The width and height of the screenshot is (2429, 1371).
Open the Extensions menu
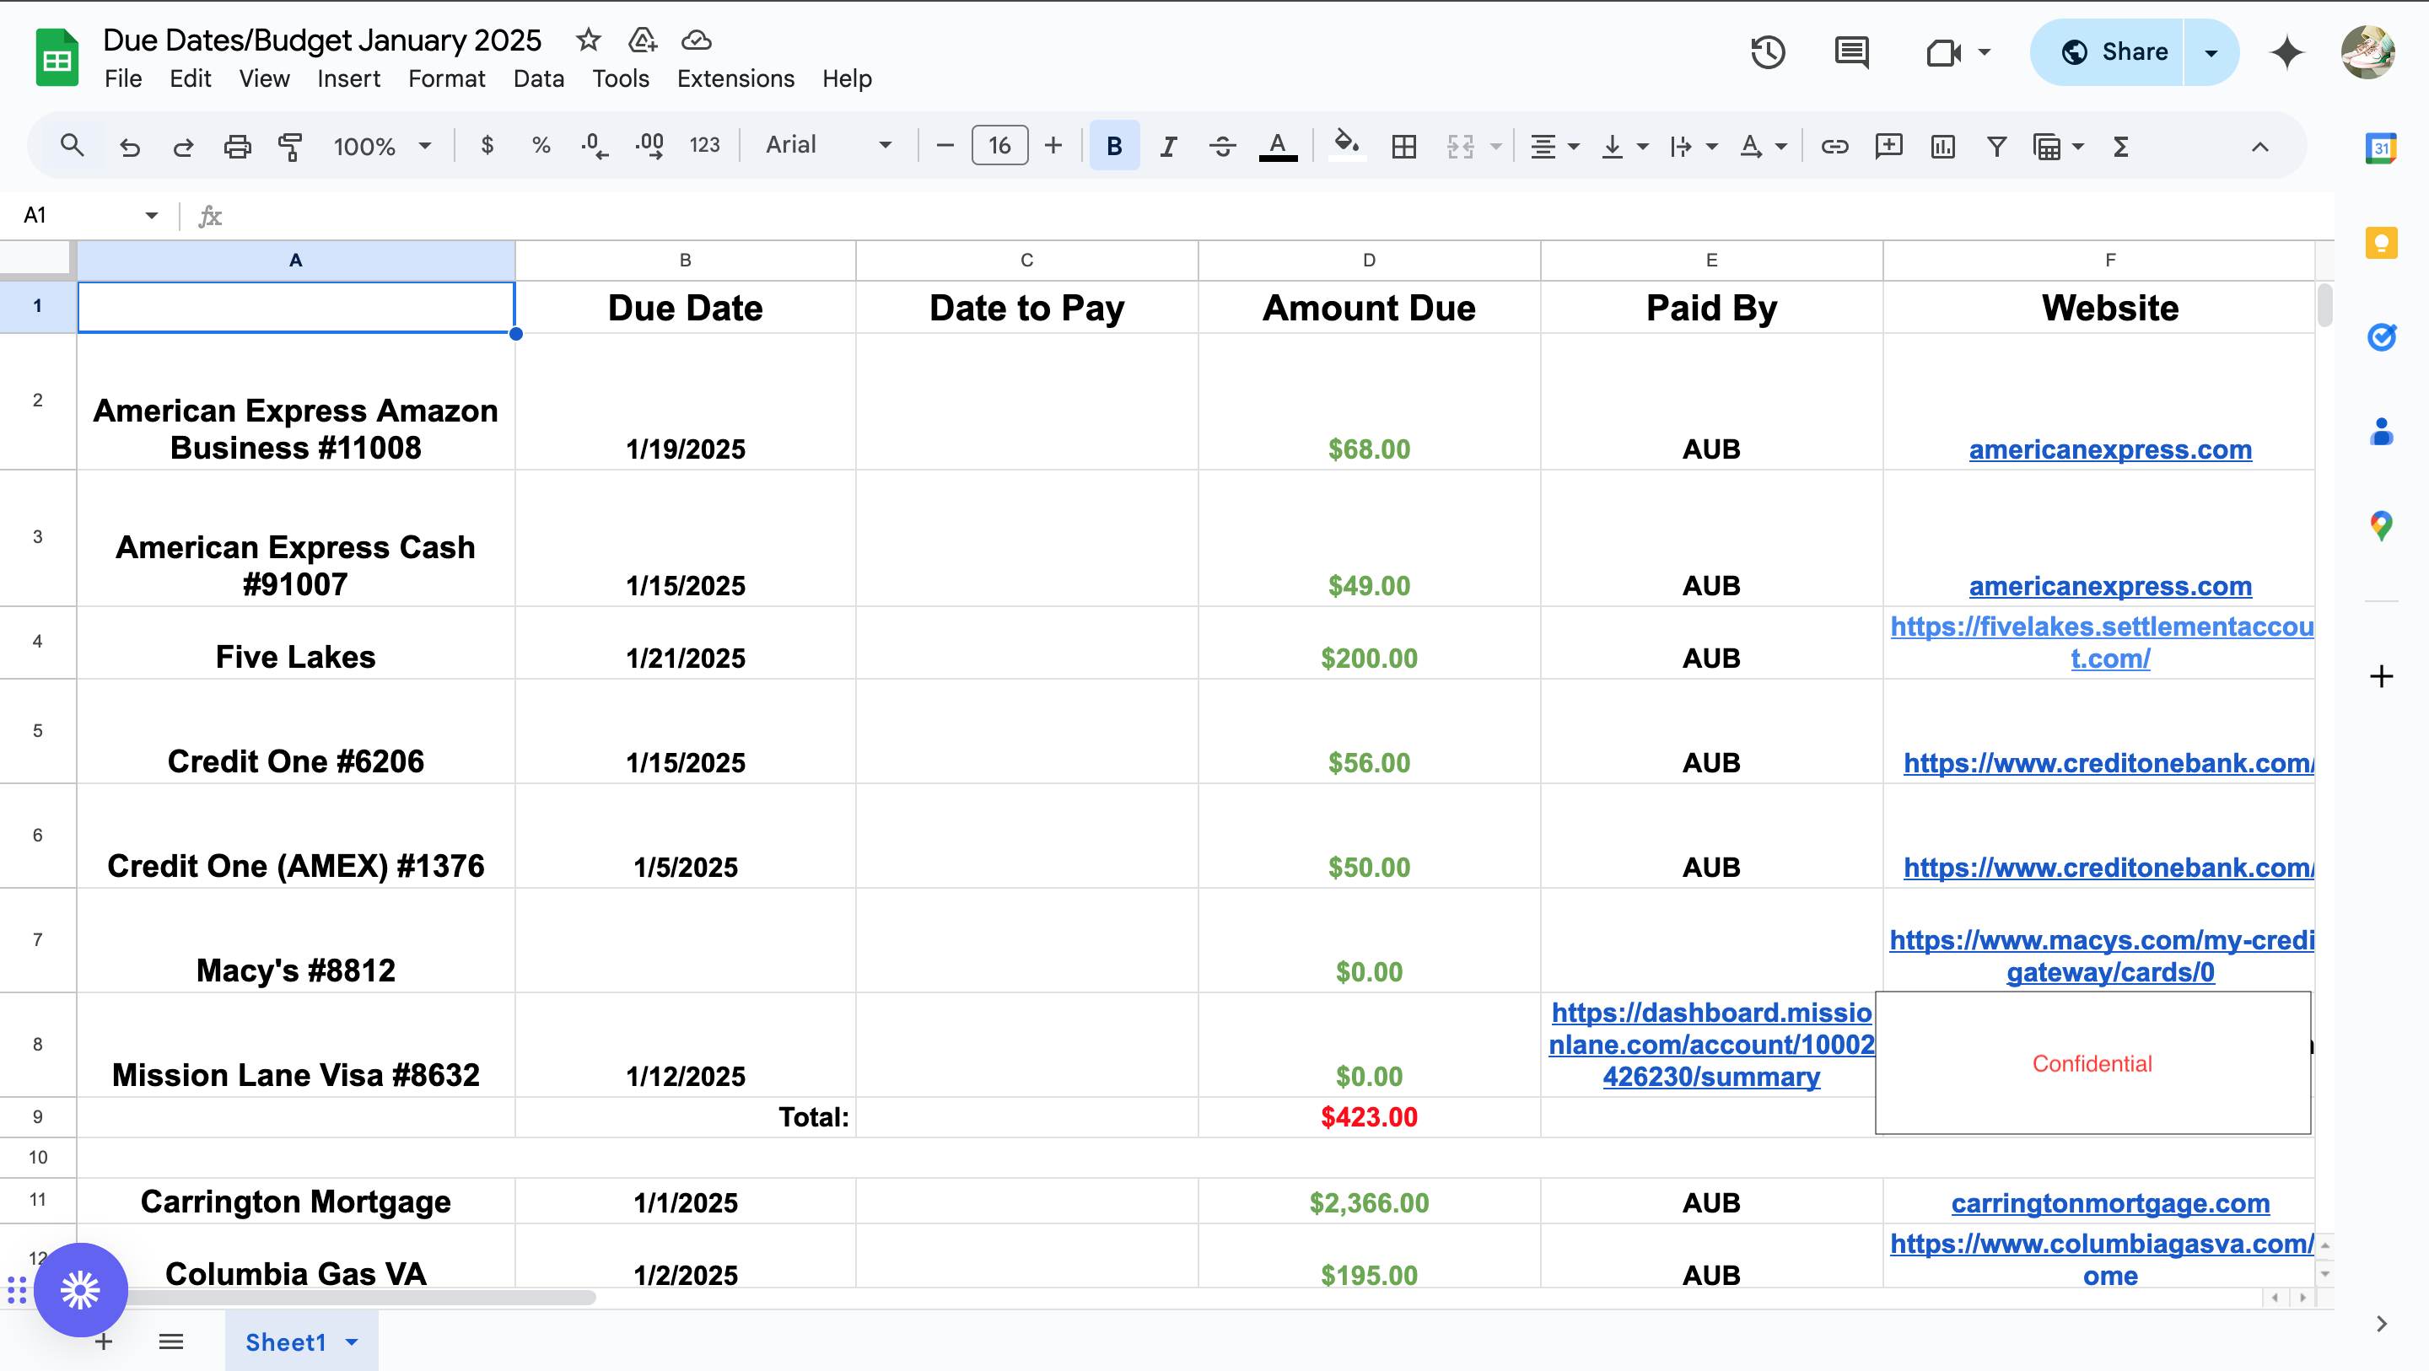pos(735,78)
